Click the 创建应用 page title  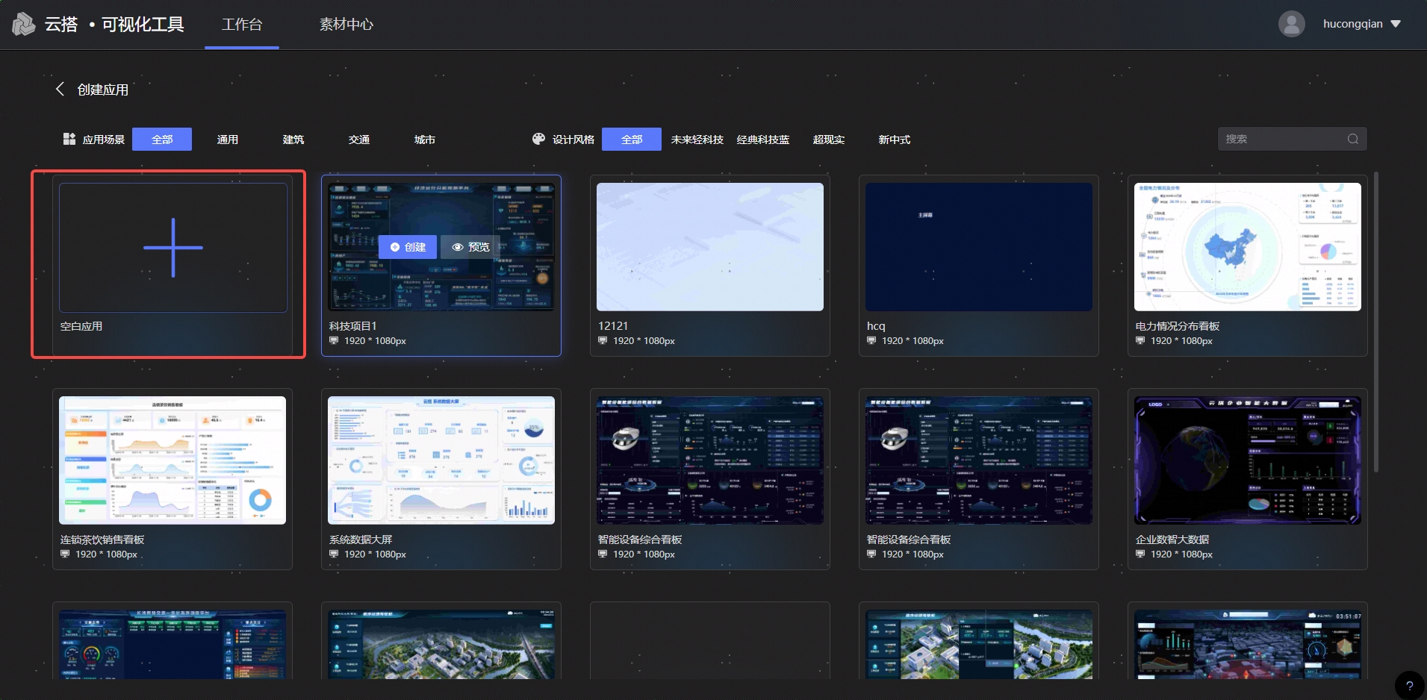coord(103,90)
